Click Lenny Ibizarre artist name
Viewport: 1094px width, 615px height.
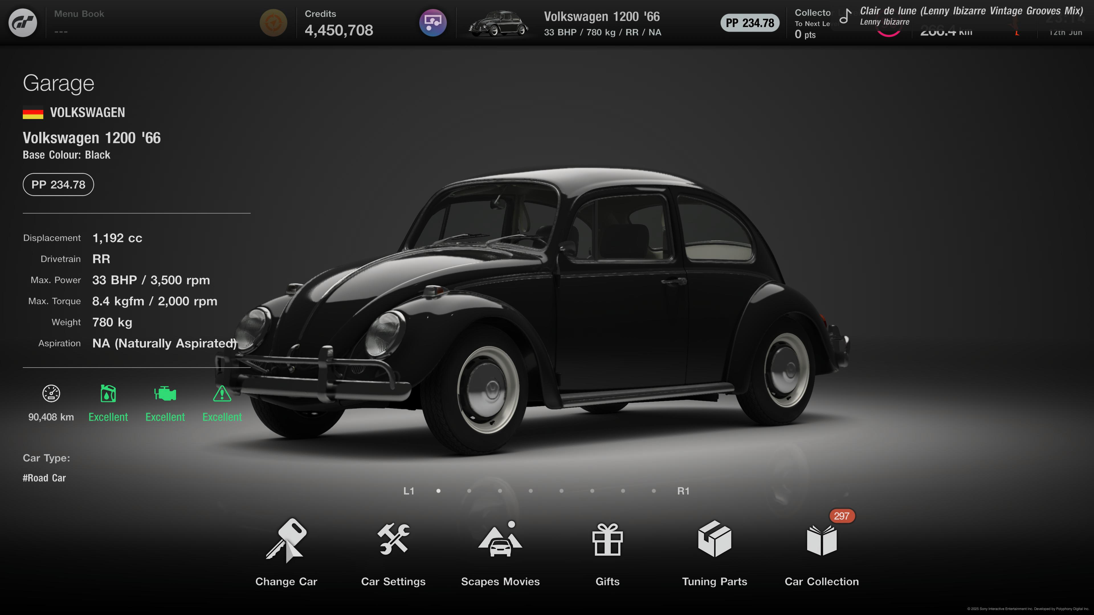885,22
